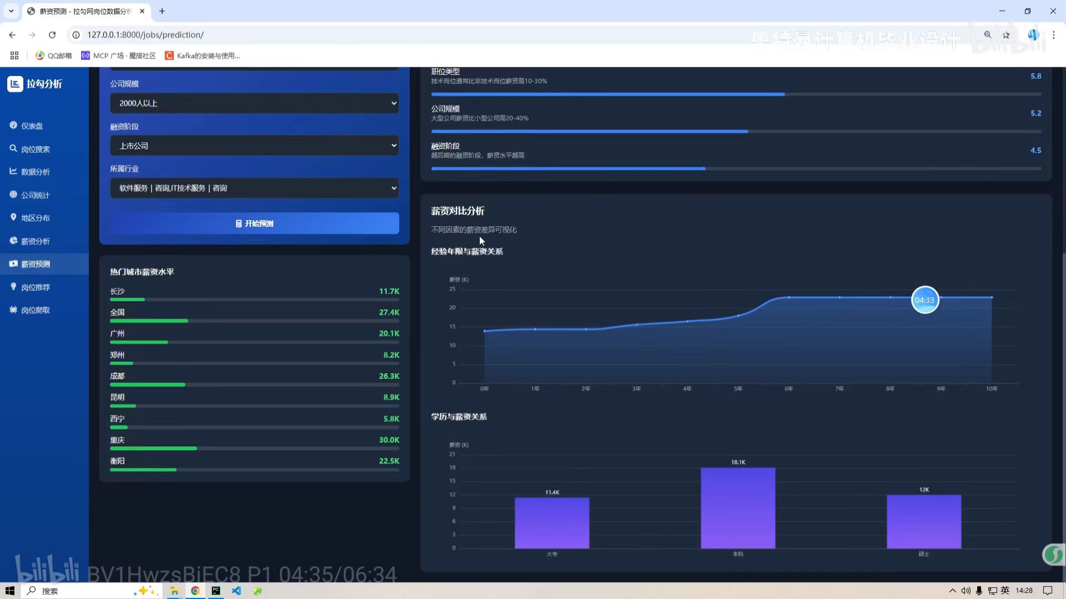Screen dimensions: 1066x599
Task: Open the 公司规模 dropdown showing 2000人以上
Action: [254, 103]
